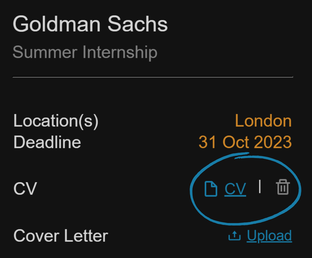Click the Goldman Sachs heading

click(x=90, y=24)
